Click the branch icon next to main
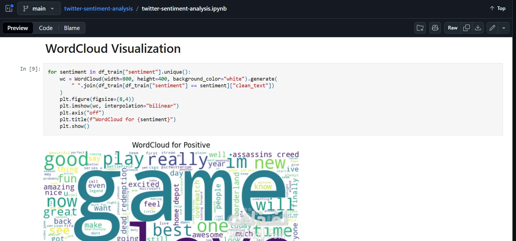 click(26, 9)
